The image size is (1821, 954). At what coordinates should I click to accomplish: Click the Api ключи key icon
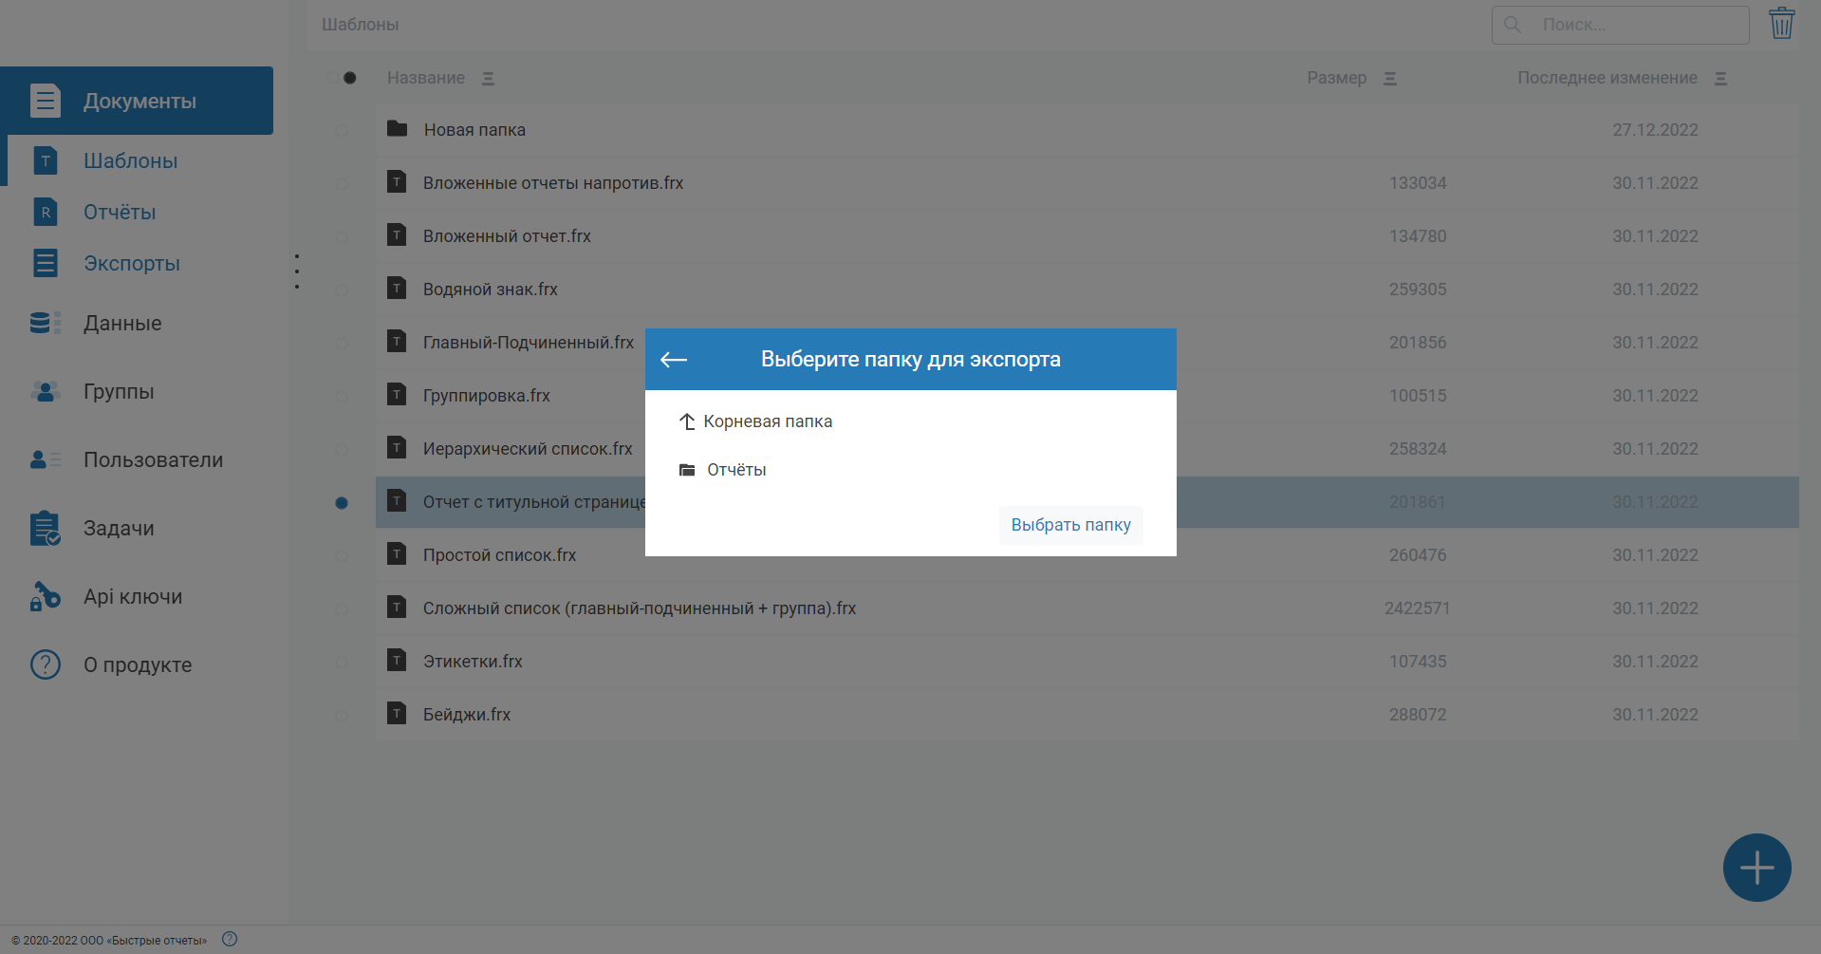45,597
